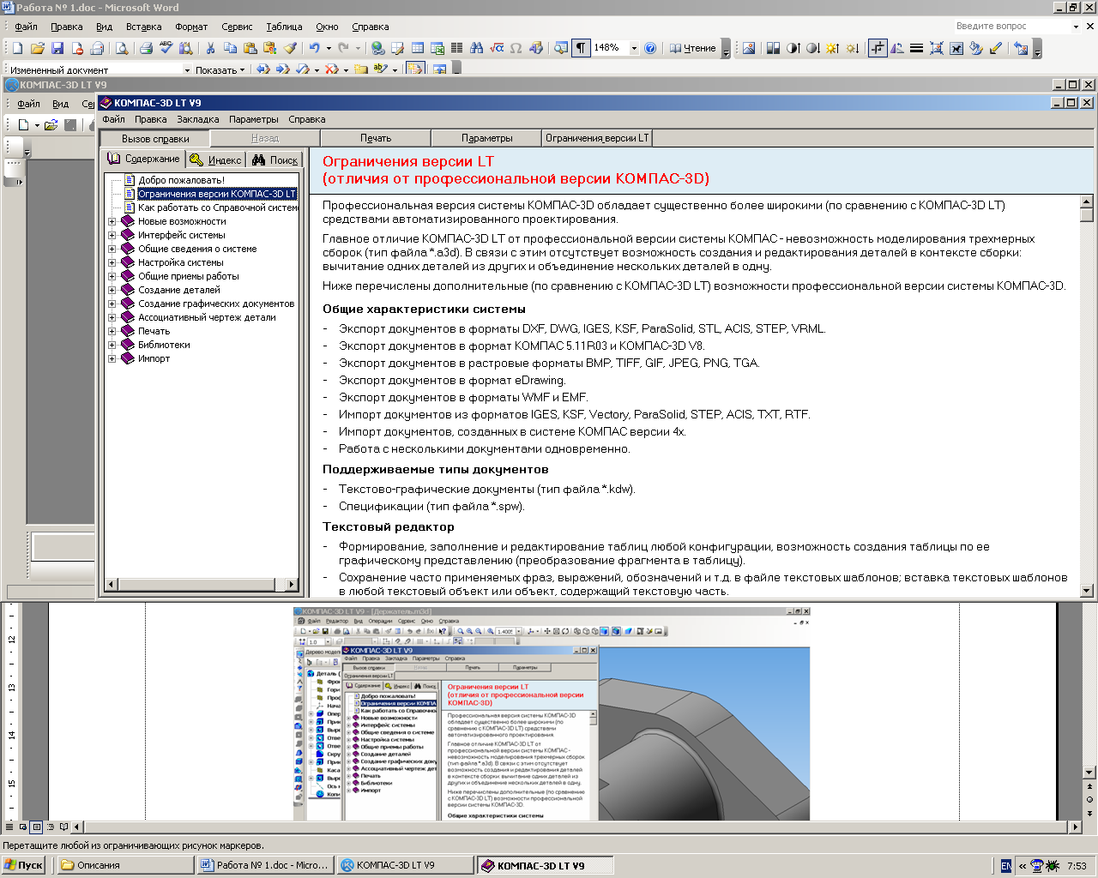Open the undo history dropdown arrow
The image size is (1098, 878).
[329, 48]
